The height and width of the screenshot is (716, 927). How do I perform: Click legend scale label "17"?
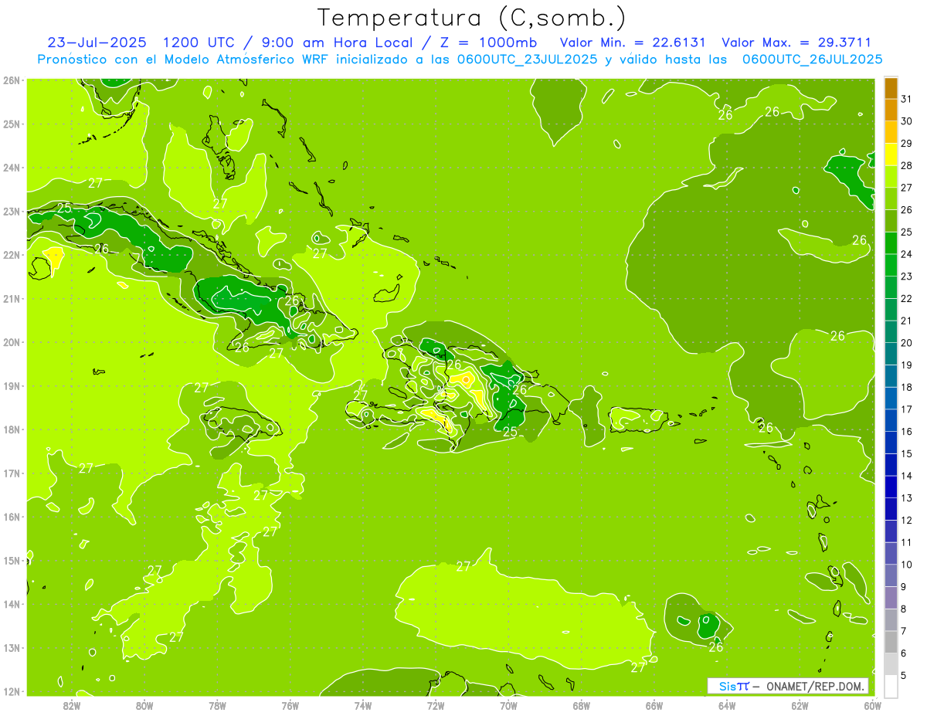click(x=906, y=409)
